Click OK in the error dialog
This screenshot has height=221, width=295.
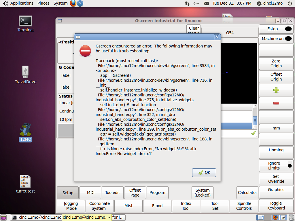pos(204,173)
